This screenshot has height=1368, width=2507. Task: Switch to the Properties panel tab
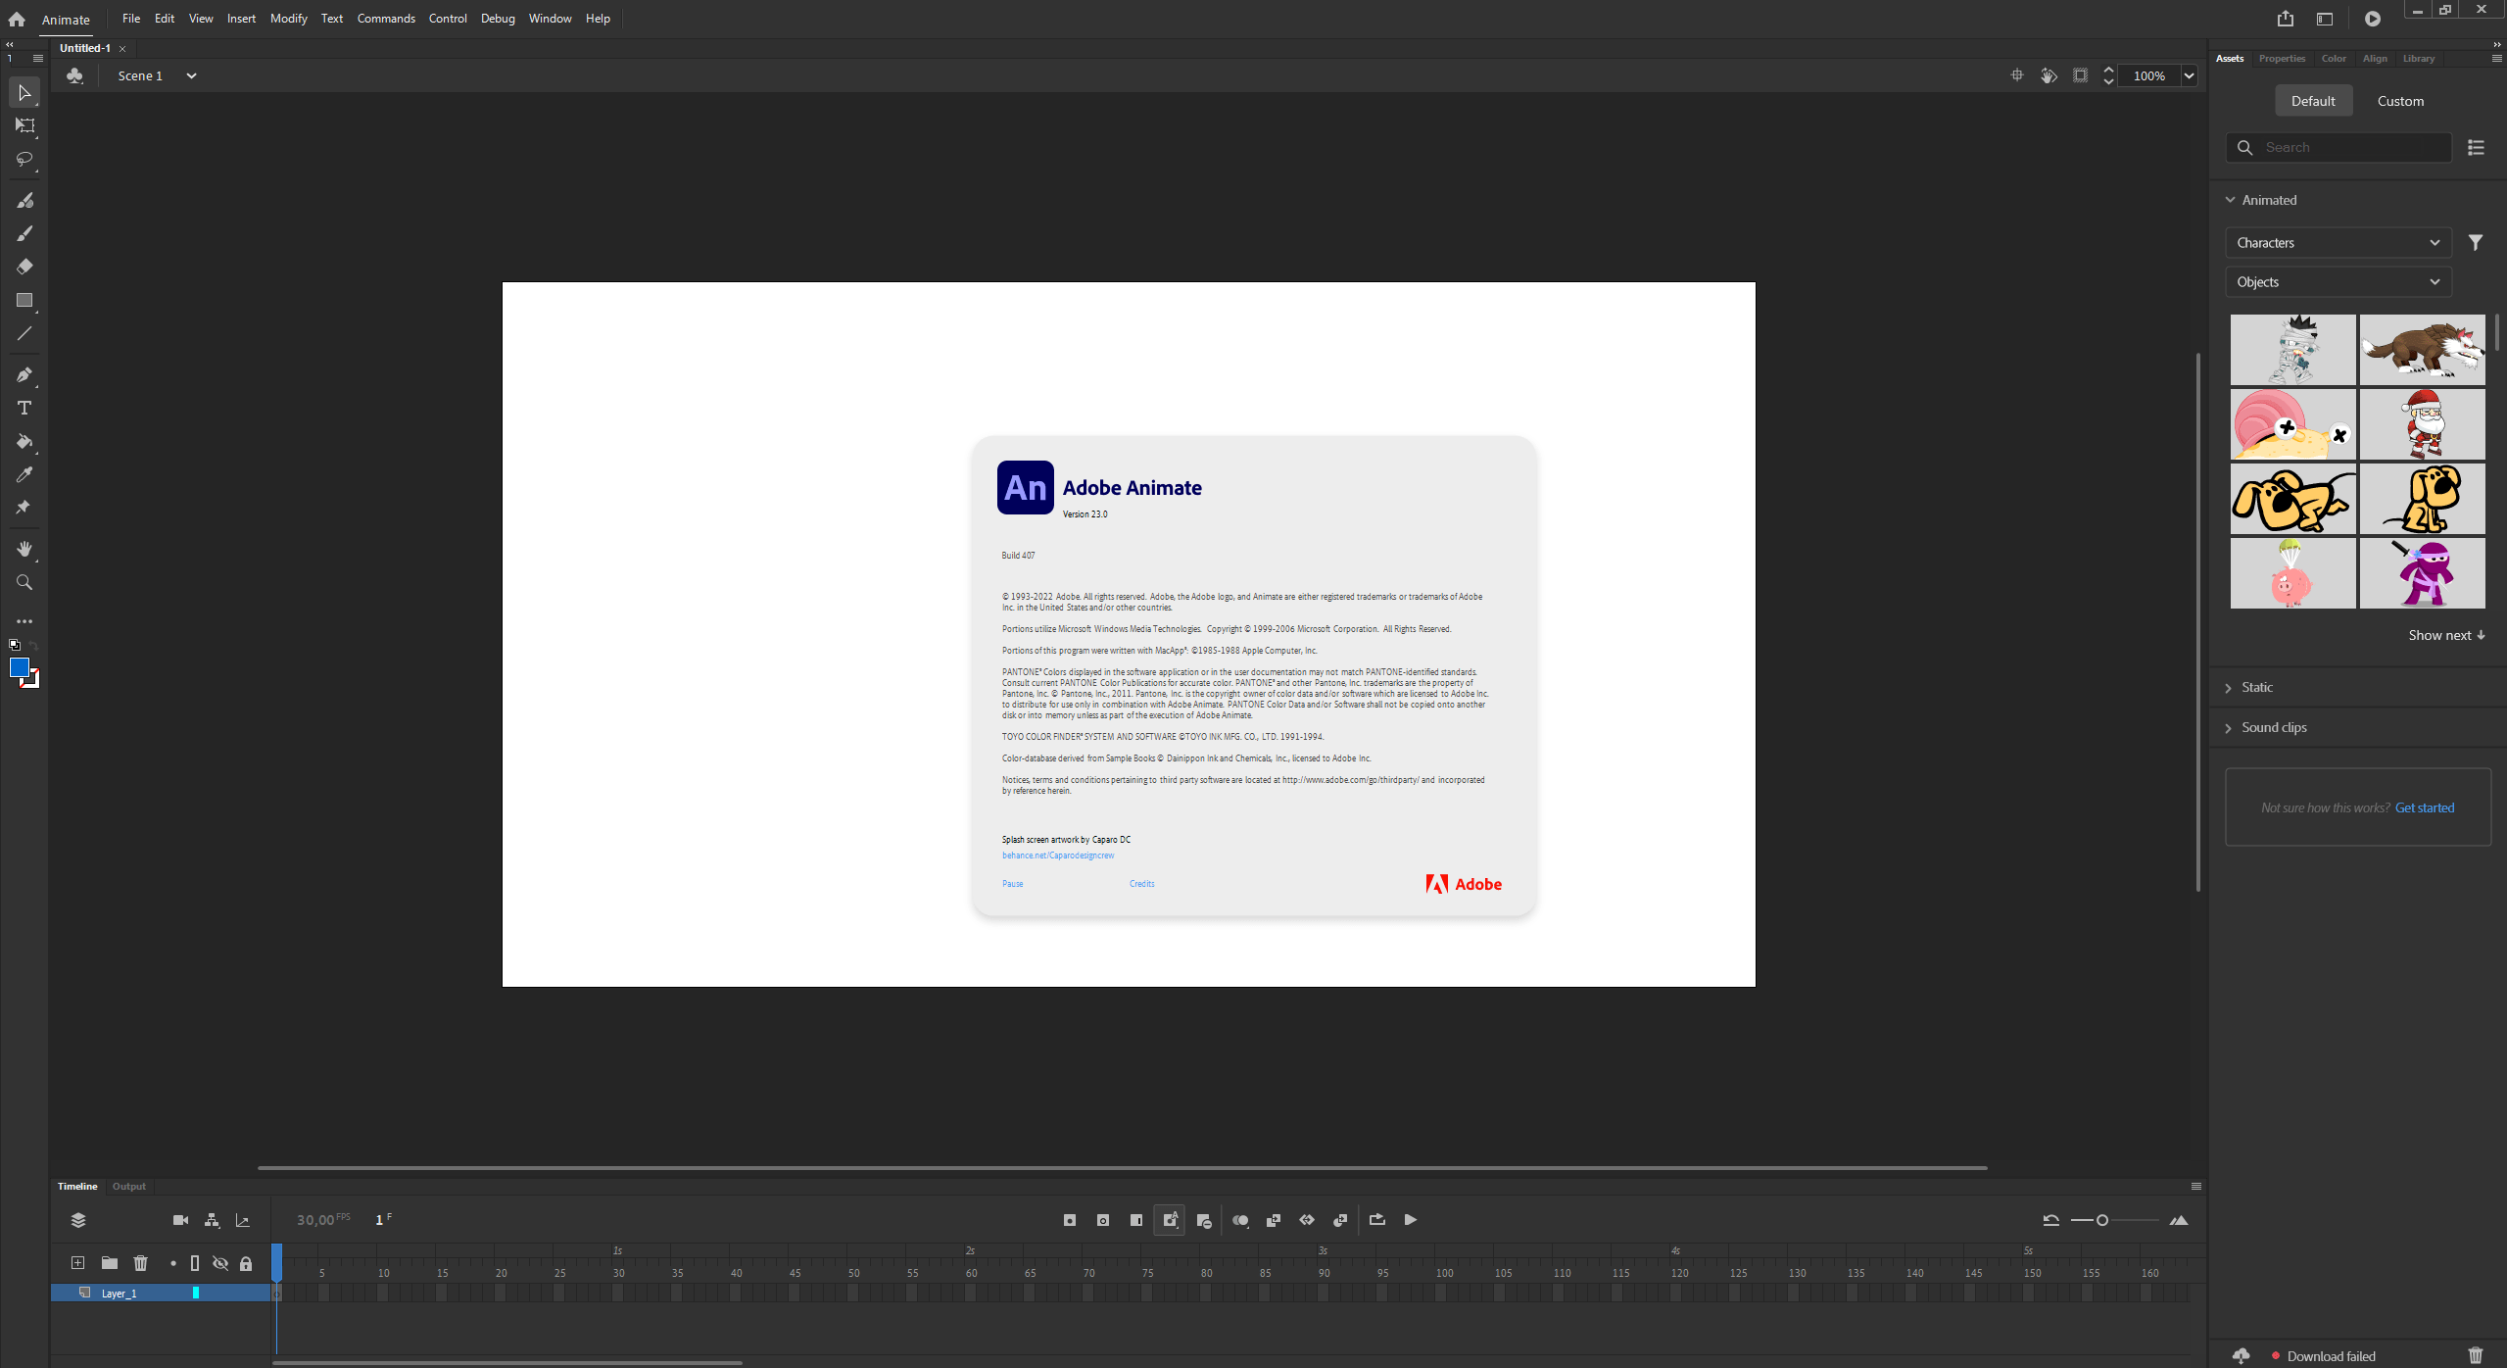click(2282, 59)
